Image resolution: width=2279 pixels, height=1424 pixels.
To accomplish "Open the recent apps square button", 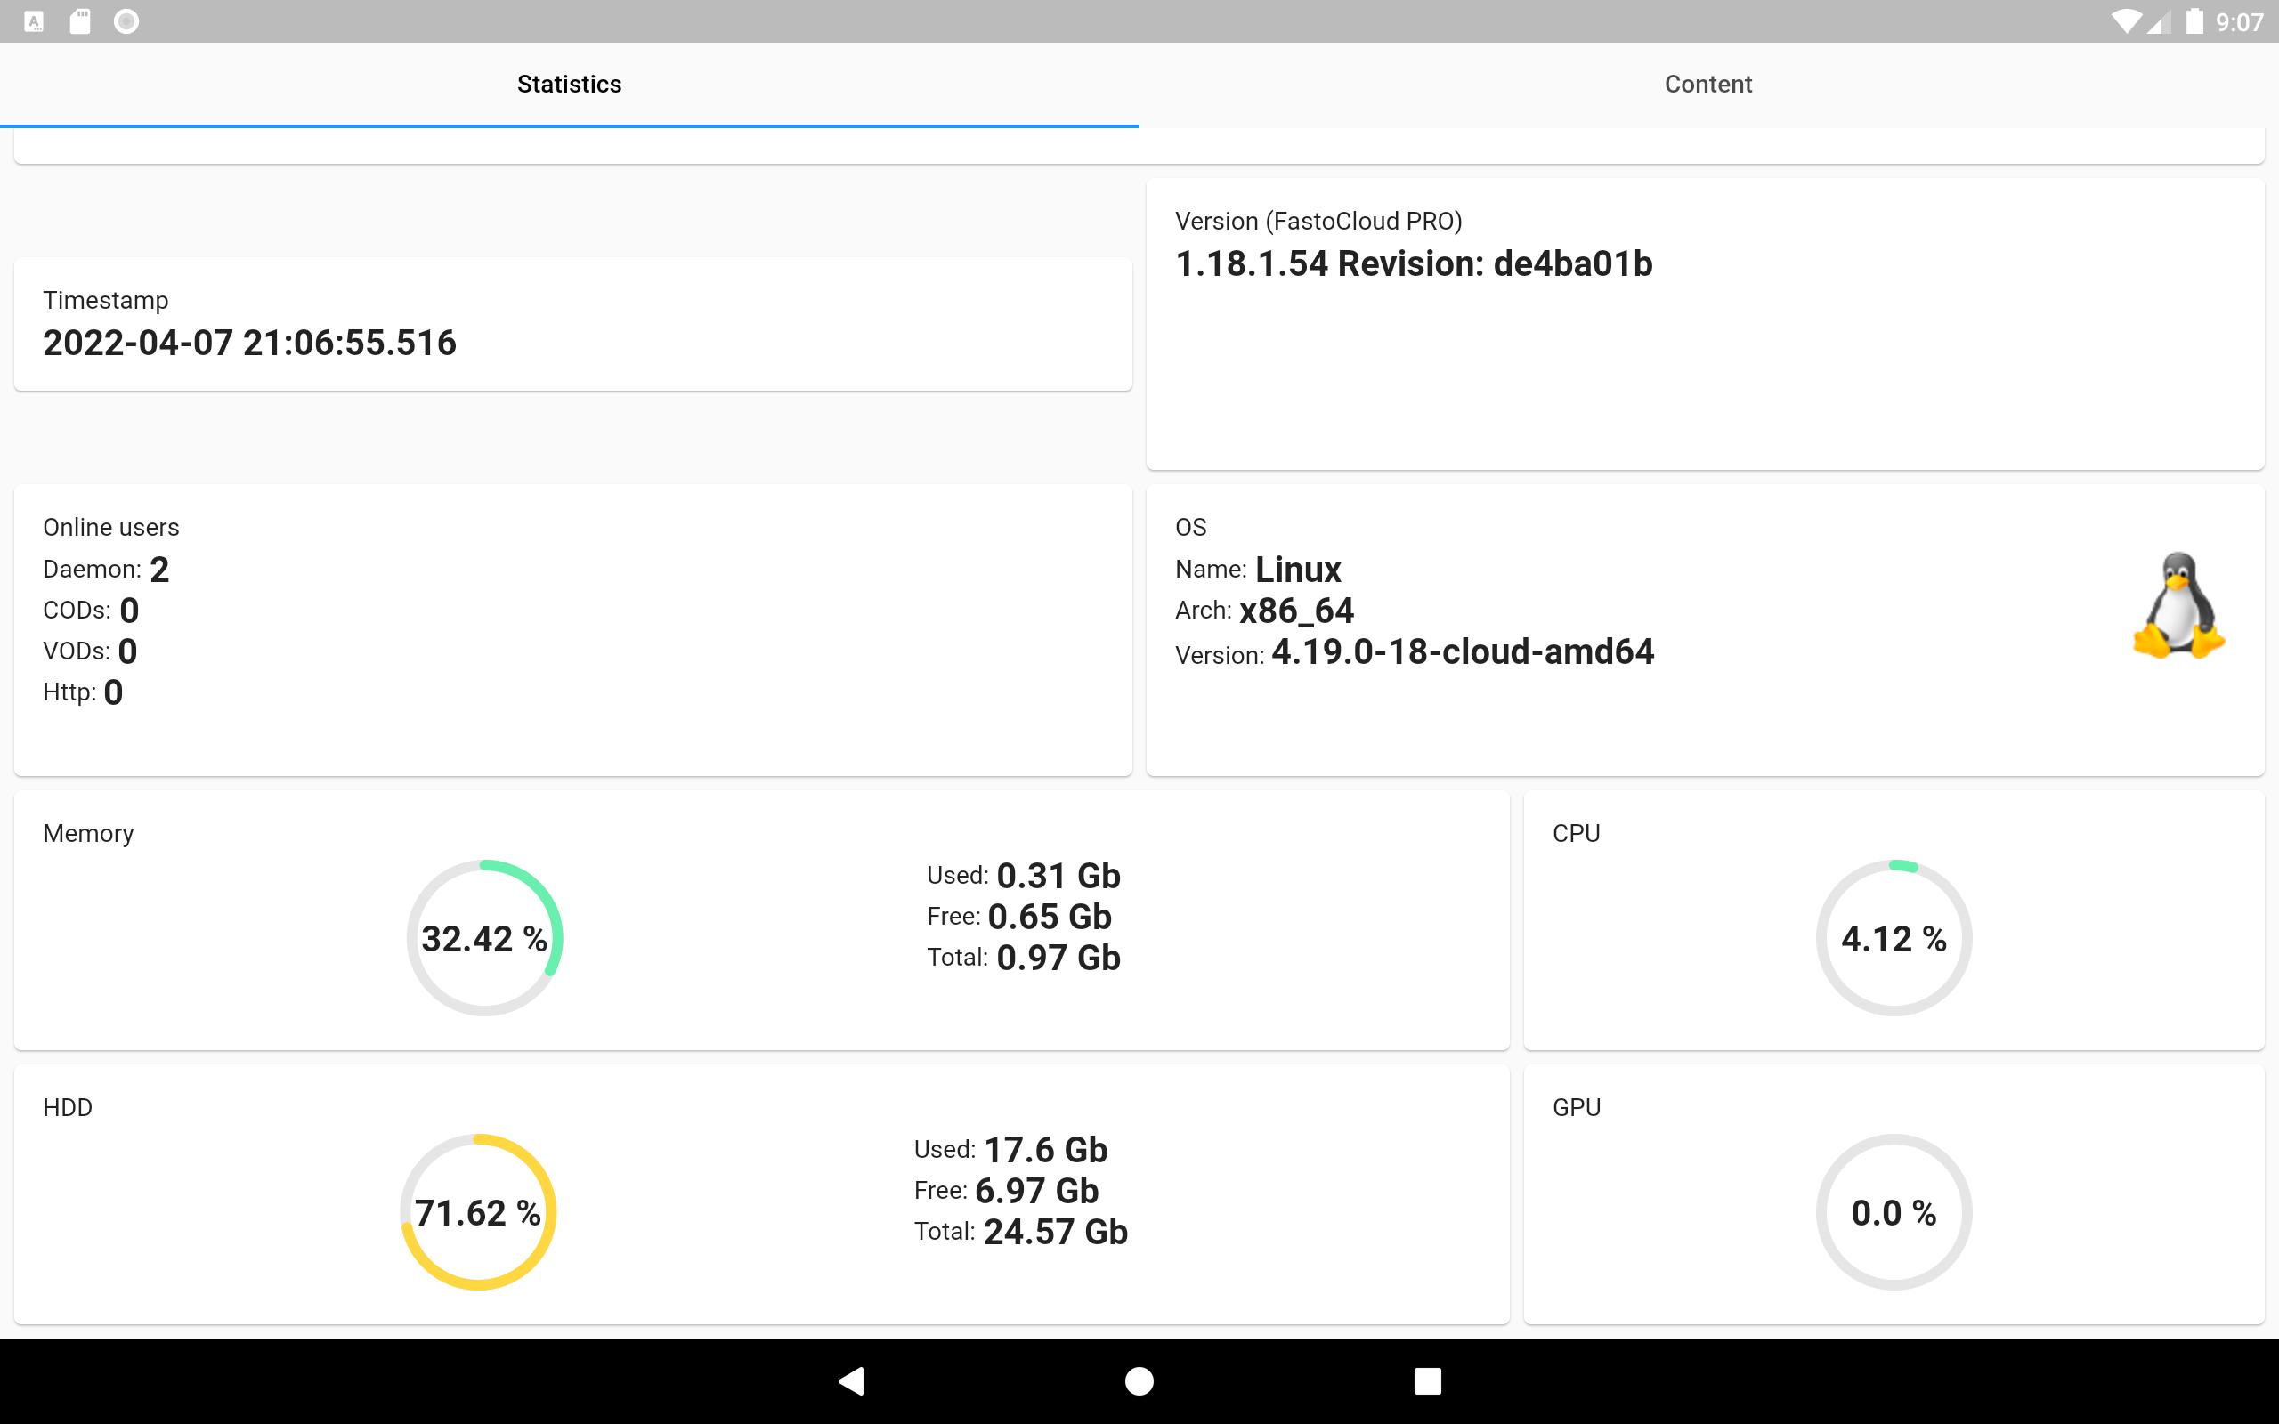I will pyautogui.click(x=1428, y=1380).
